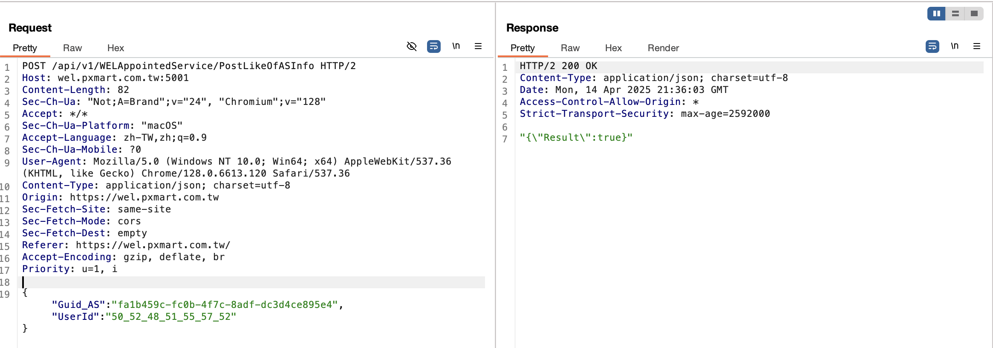993x348 pixels.
Task: Switch to the Response Pretty tab
Action: pyautogui.click(x=522, y=48)
